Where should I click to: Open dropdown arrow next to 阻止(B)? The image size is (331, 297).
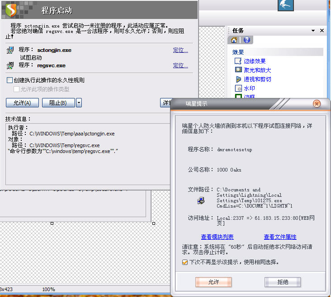click(x=79, y=102)
